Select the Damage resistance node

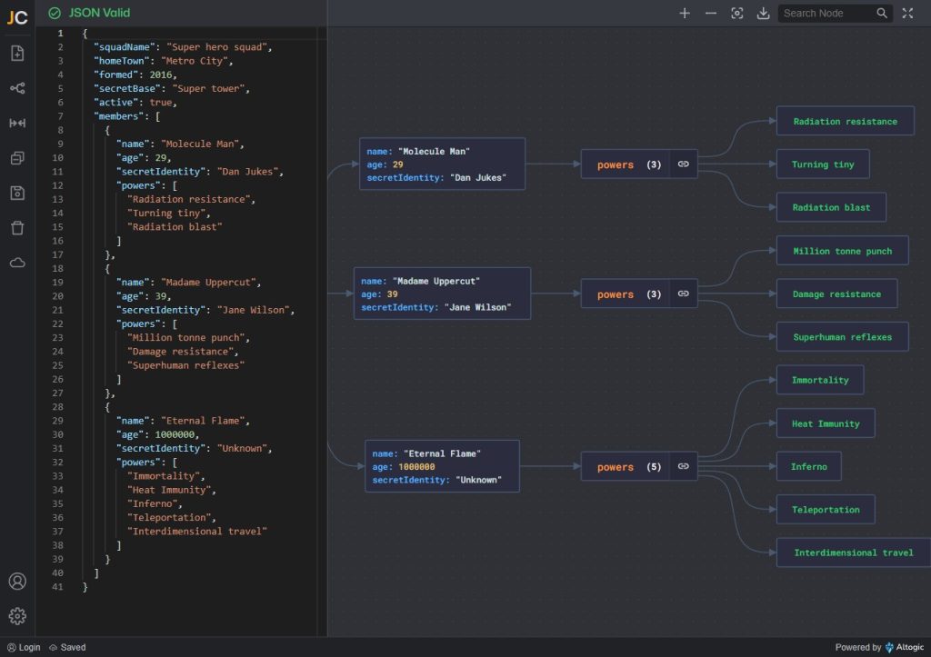point(836,294)
